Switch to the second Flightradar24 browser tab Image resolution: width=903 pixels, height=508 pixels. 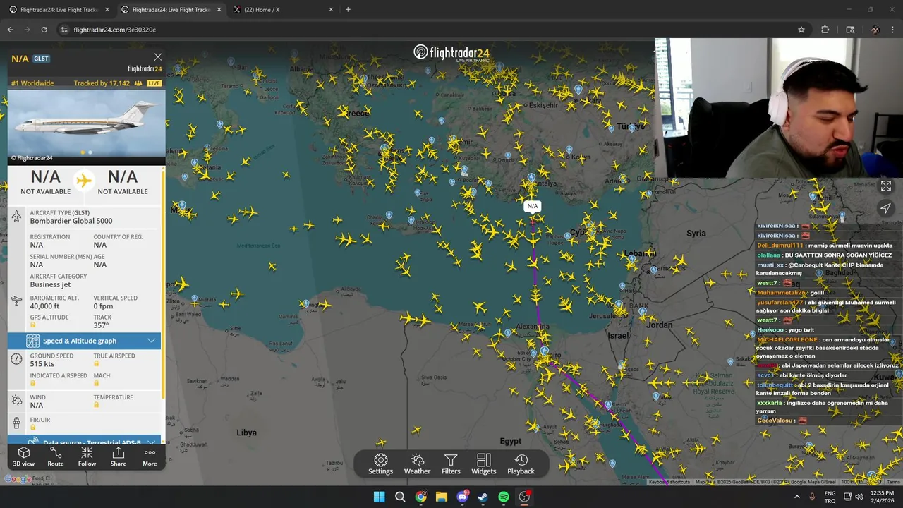(x=171, y=10)
